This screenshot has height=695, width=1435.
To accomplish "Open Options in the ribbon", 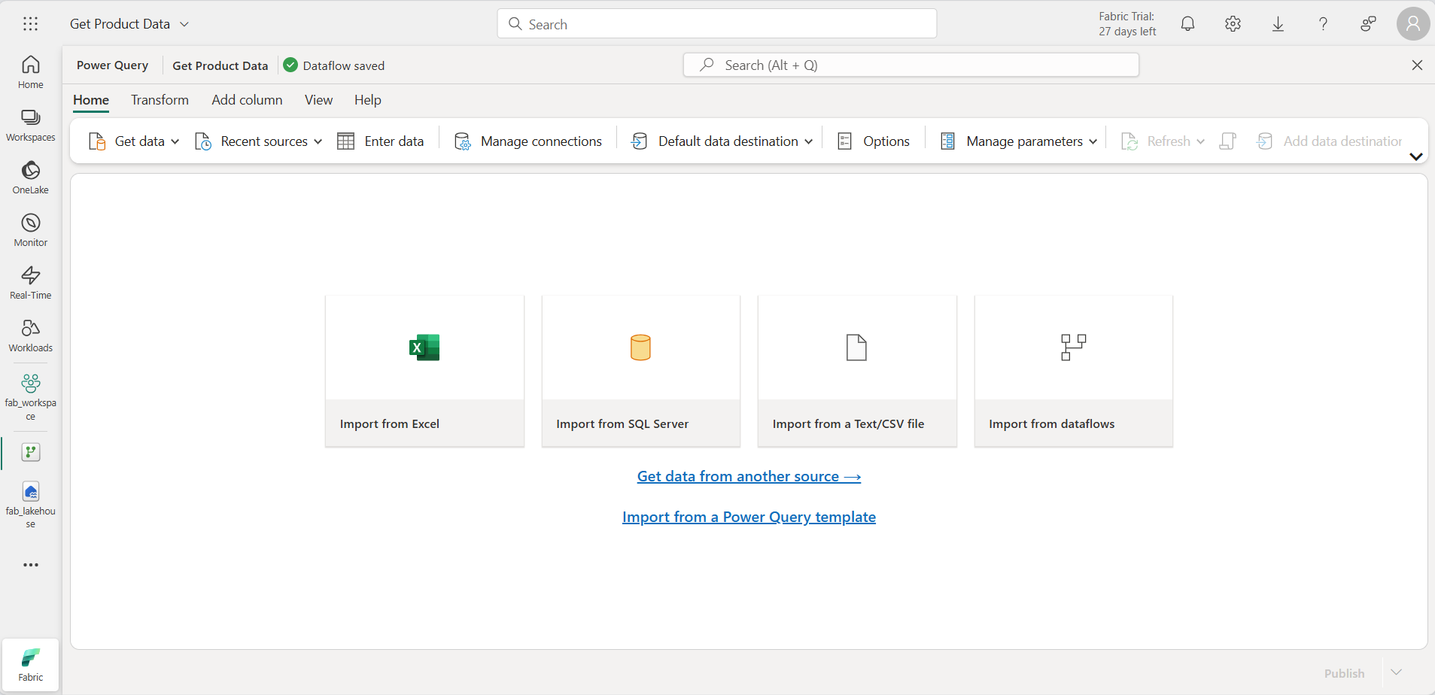I will pyautogui.click(x=874, y=141).
